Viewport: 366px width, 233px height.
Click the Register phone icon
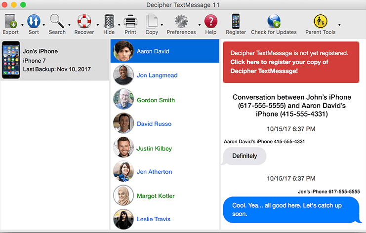tap(236, 21)
